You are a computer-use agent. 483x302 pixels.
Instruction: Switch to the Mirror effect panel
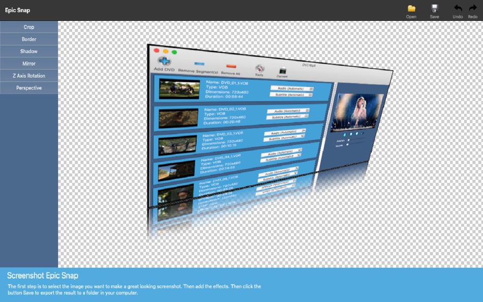(28, 63)
